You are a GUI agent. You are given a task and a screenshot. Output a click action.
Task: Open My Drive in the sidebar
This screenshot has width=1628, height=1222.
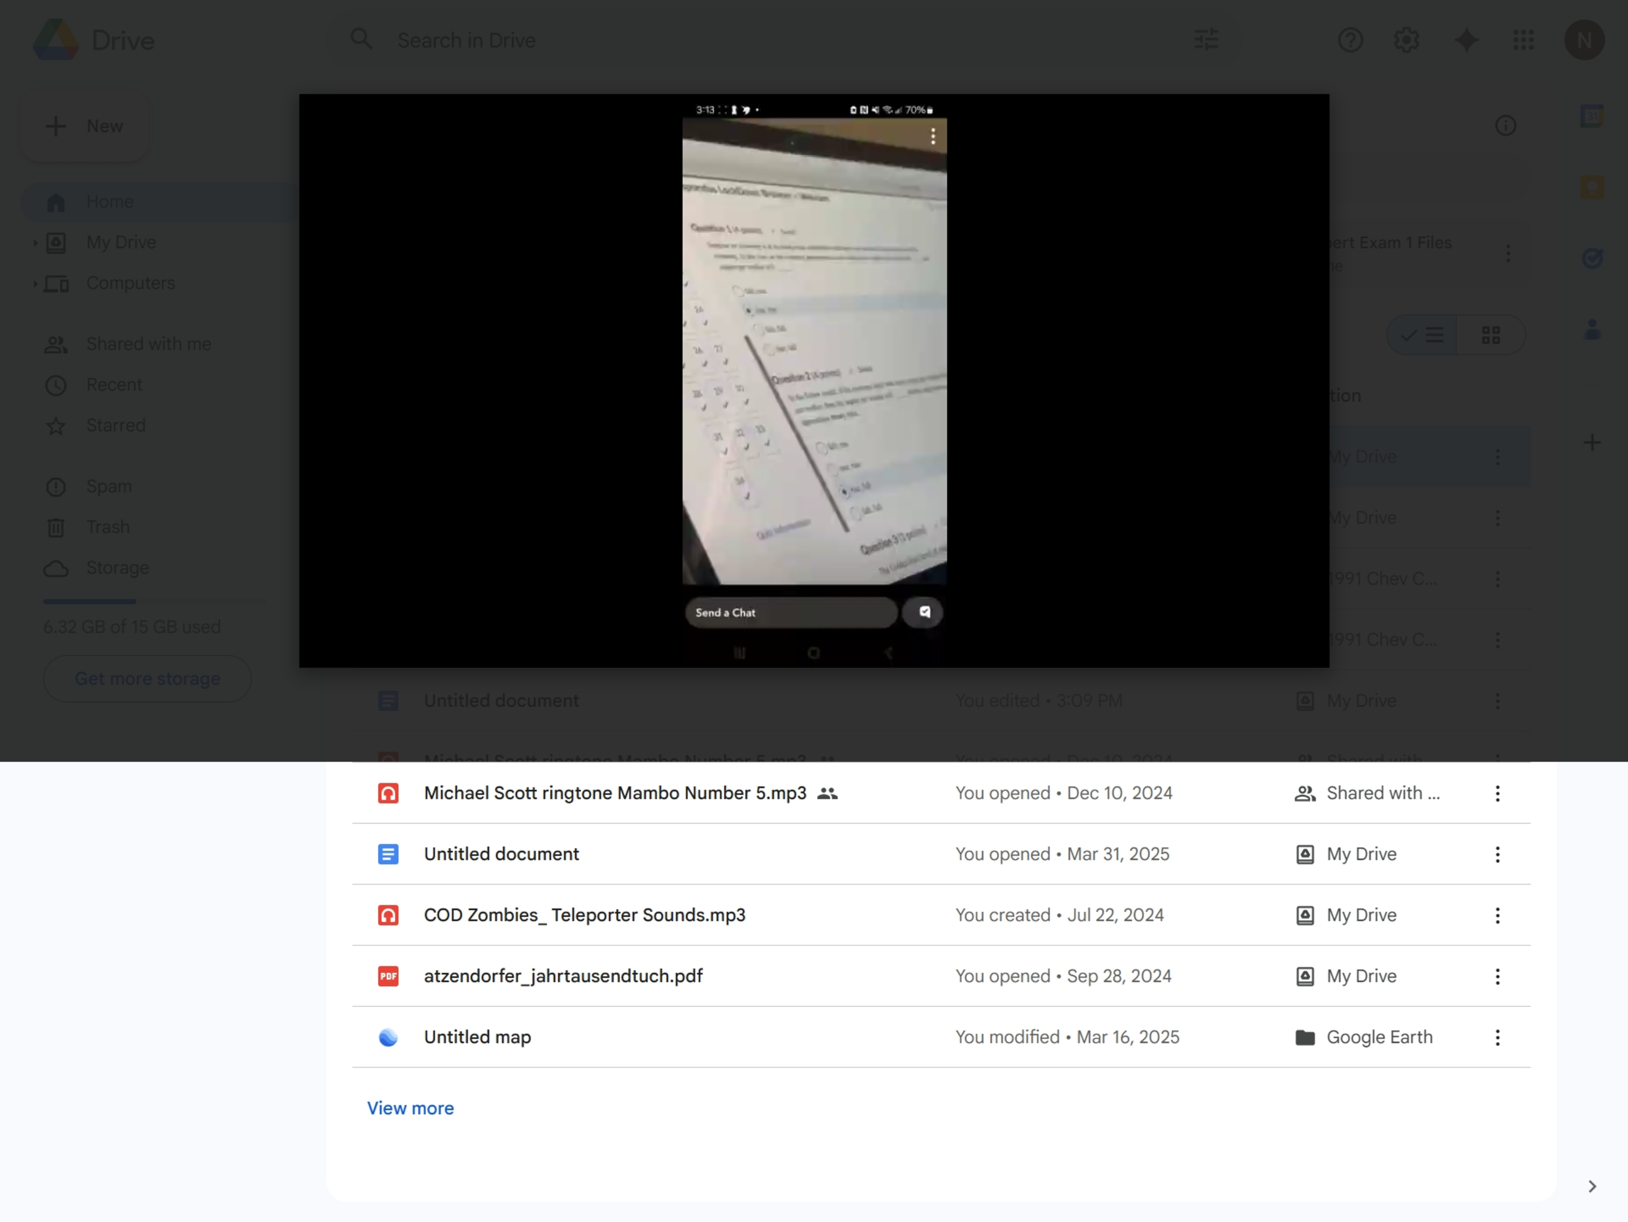[121, 243]
